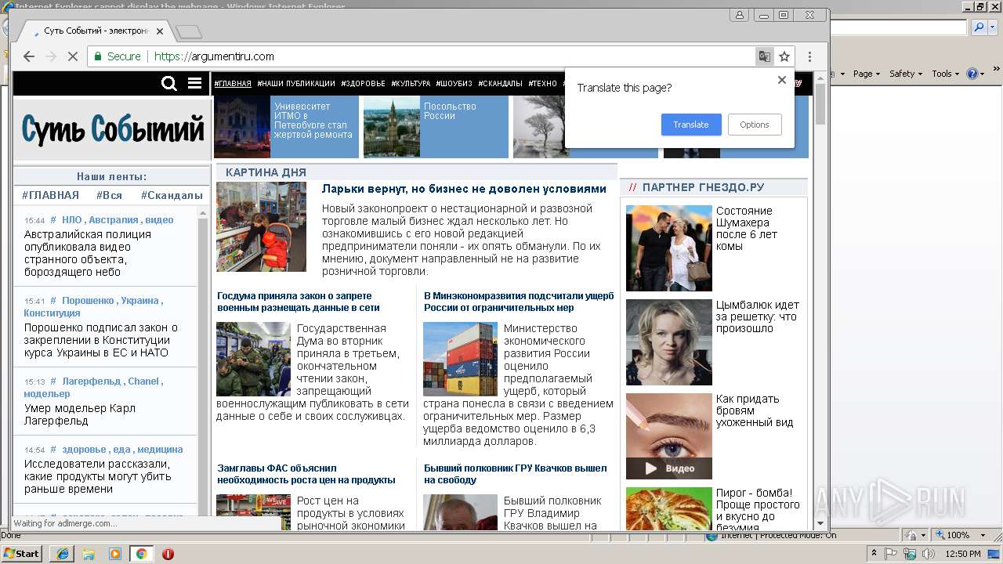Open #КУЛЬТУРА section
The width and height of the screenshot is (1003, 564).
tap(411, 83)
